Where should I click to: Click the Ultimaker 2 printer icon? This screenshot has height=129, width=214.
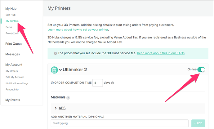(x=54, y=70)
